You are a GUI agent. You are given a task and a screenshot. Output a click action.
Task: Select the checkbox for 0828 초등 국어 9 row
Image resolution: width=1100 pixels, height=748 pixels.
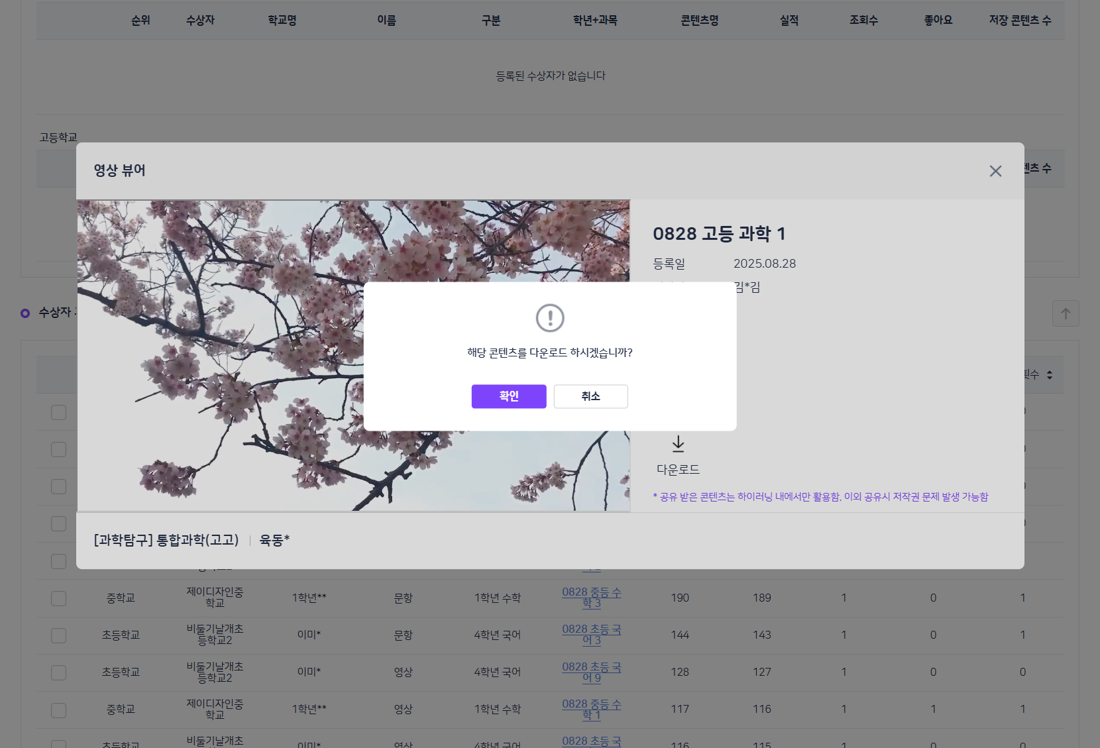(59, 672)
